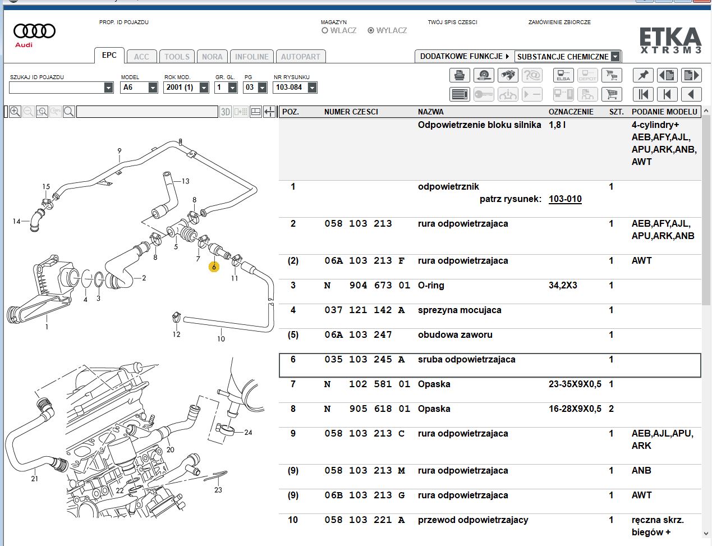Switch to the AUTOPART tab
This screenshot has width=712, height=546.
pos(301,57)
